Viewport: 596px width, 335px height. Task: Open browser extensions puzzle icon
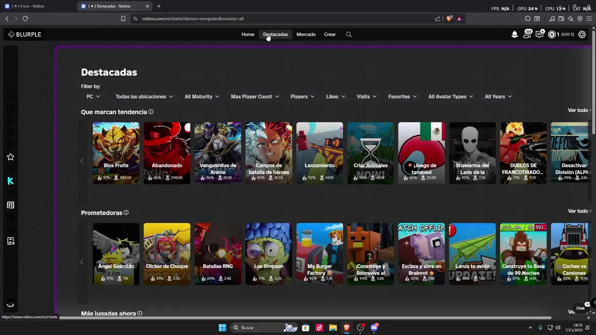pyautogui.click(x=528, y=19)
